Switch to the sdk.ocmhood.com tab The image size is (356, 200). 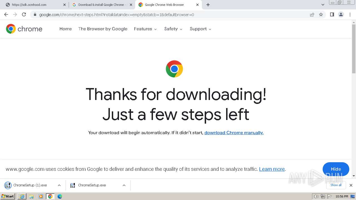click(36, 5)
